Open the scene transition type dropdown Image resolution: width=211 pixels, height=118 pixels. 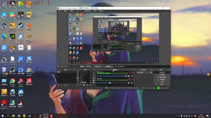pos(143,72)
